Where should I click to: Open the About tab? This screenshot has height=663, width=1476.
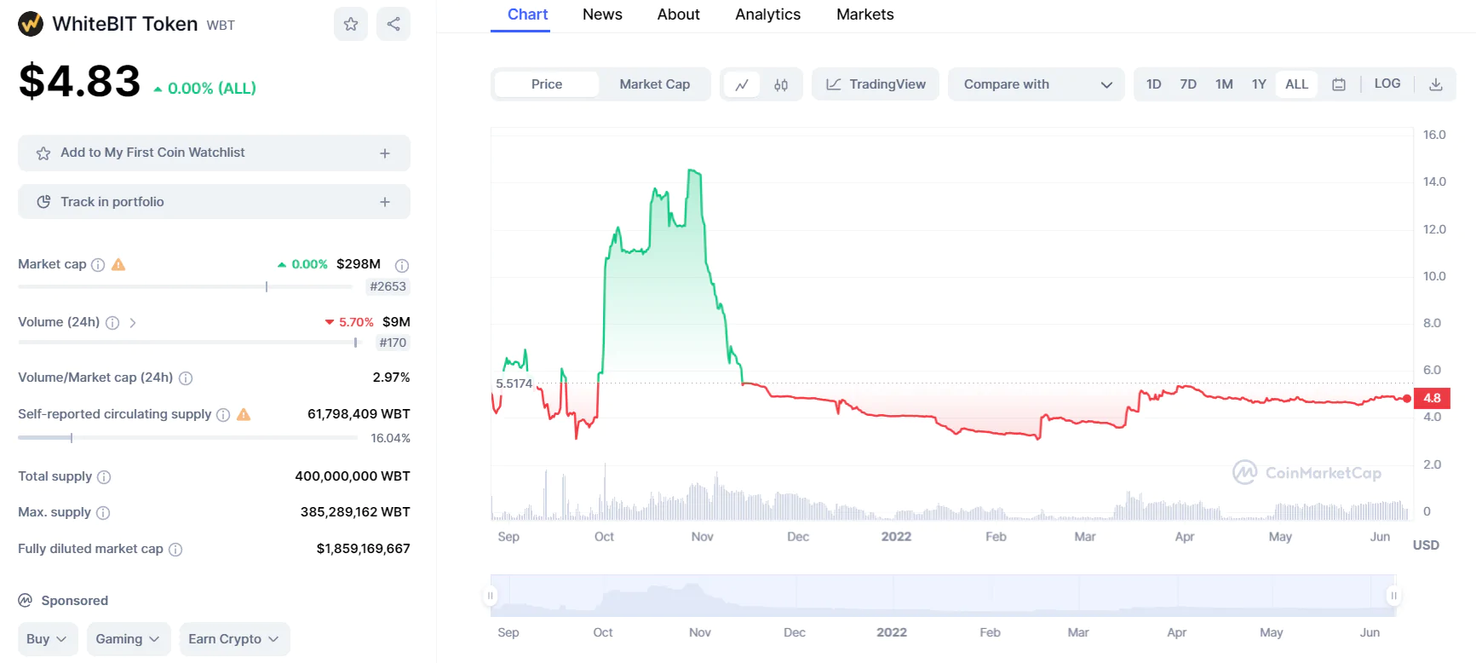[x=678, y=14]
